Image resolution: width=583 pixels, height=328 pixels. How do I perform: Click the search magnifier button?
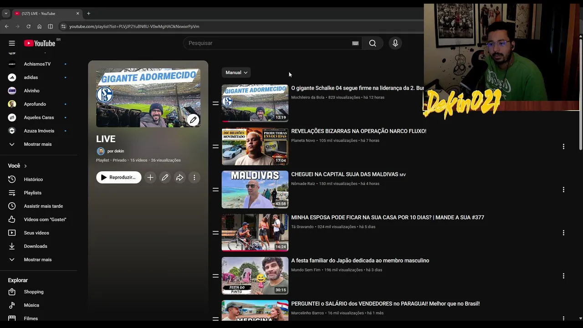pyautogui.click(x=373, y=43)
